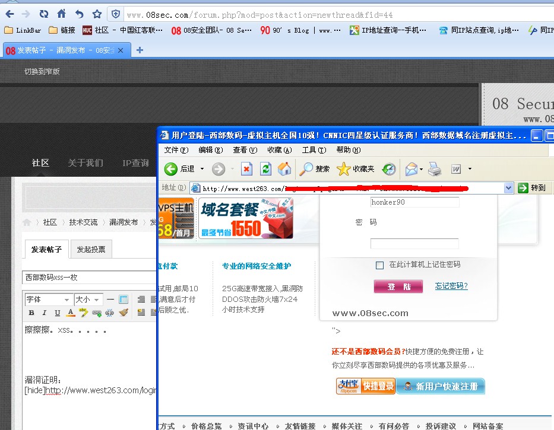Open the 字体 font dropdown
Viewport: 554px width, 430px height.
coord(49,300)
